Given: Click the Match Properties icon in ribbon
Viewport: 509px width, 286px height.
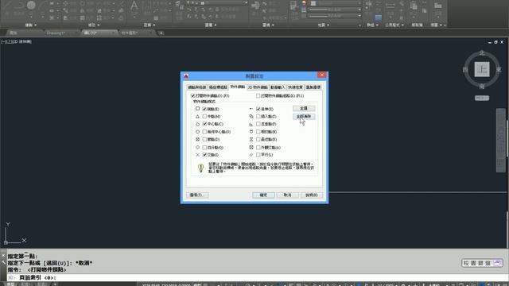Looking at the screenshot, I should [293, 6].
